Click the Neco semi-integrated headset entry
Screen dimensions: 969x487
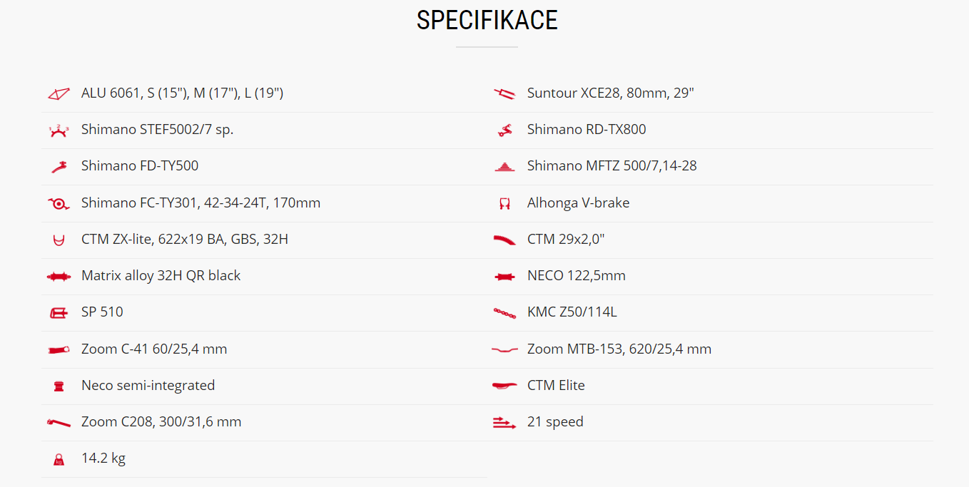coord(148,386)
